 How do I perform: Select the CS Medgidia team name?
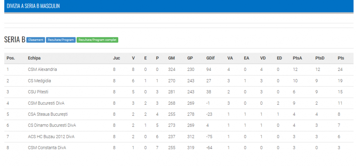click(39, 81)
